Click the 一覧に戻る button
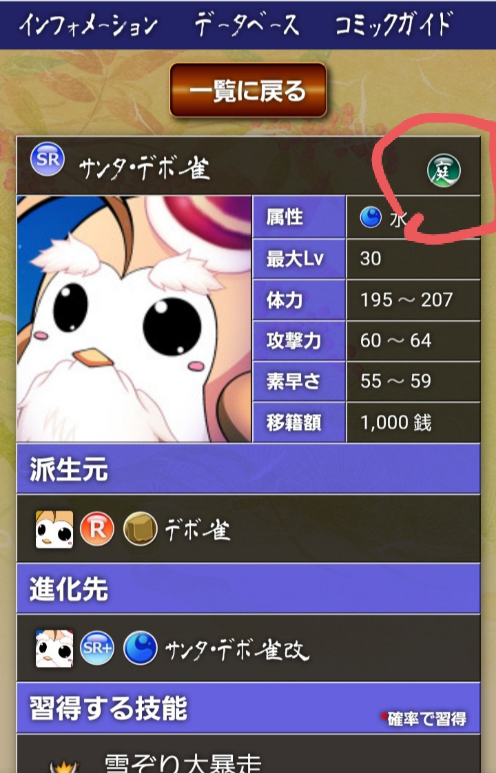496x773 pixels. click(x=248, y=90)
